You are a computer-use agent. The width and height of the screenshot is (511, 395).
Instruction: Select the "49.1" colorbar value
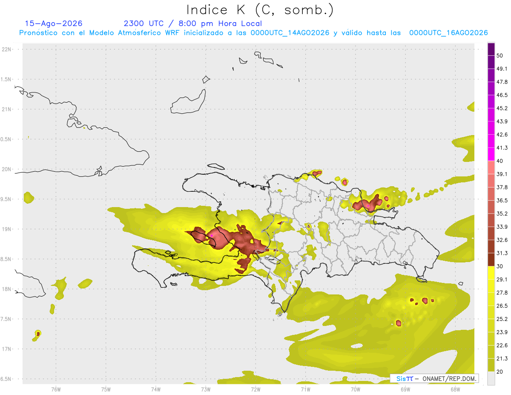[x=502, y=69]
